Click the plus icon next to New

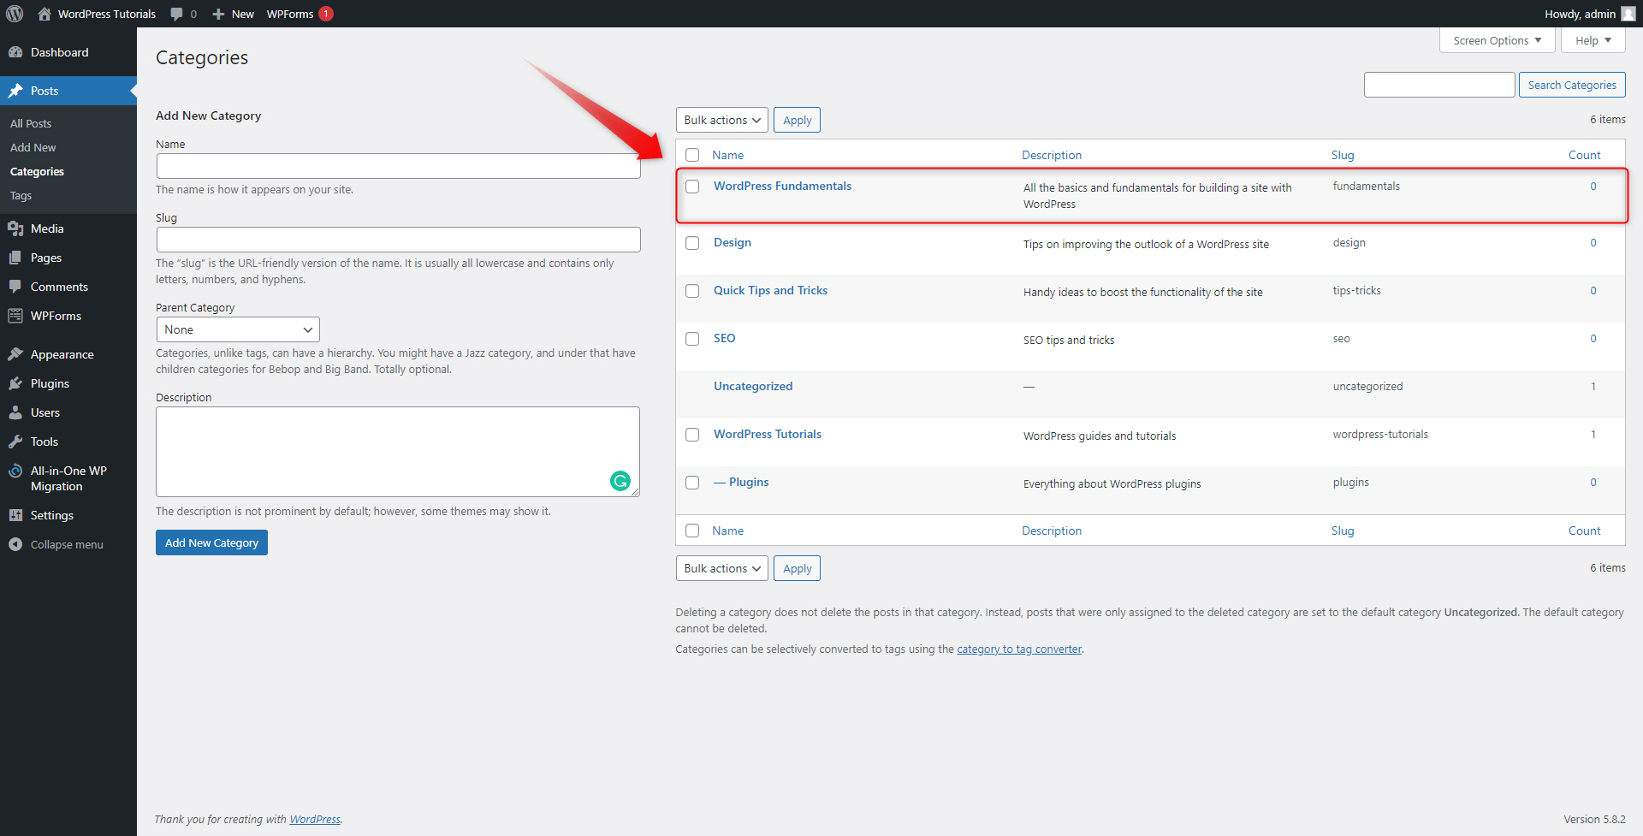(x=218, y=14)
